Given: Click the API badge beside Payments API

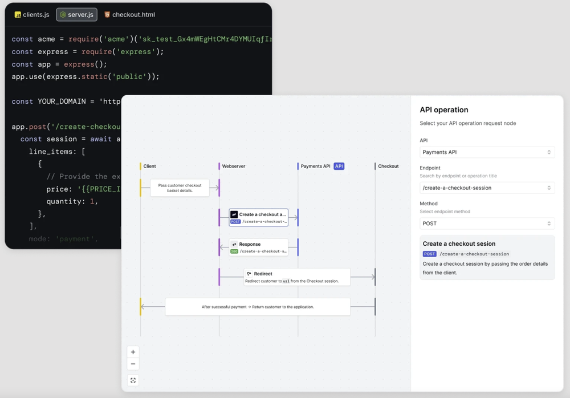Looking at the screenshot, I should [x=339, y=166].
